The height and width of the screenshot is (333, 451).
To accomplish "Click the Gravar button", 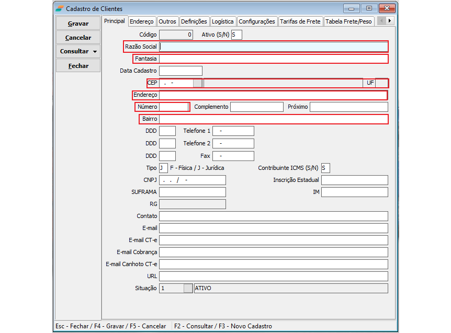I will 78,24.
